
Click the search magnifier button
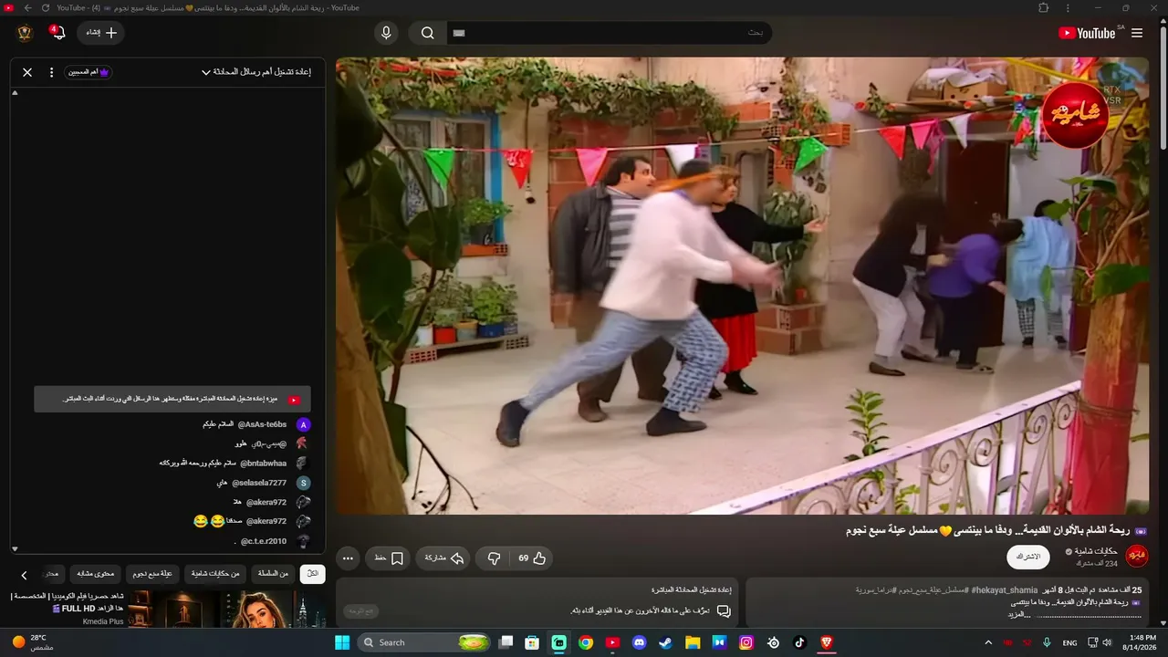click(x=427, y=33)
